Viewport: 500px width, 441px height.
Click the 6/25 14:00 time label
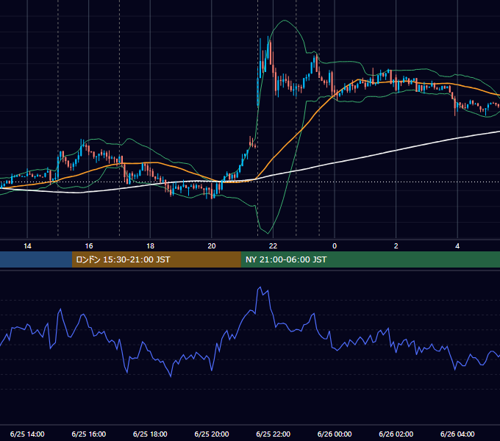pyautogui.click(x=27, y=434)
